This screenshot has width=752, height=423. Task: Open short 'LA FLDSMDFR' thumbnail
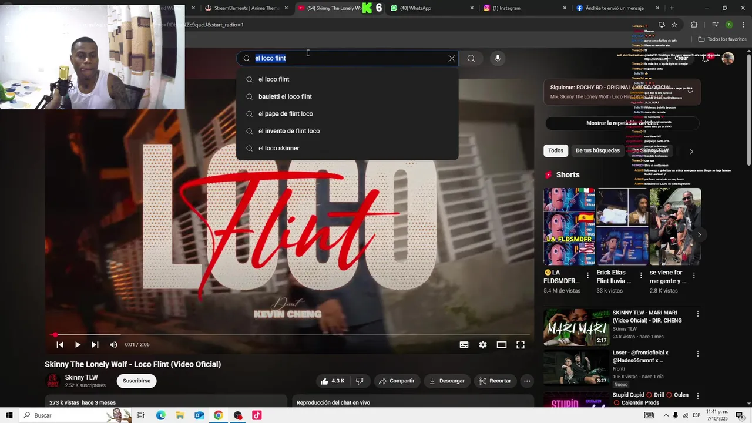click(x=569, y=227)
